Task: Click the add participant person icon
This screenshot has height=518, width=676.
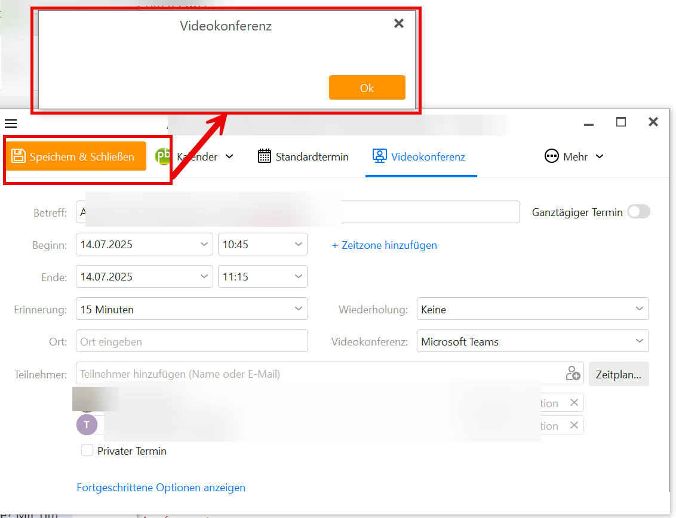Action: (x=573, y=373)
